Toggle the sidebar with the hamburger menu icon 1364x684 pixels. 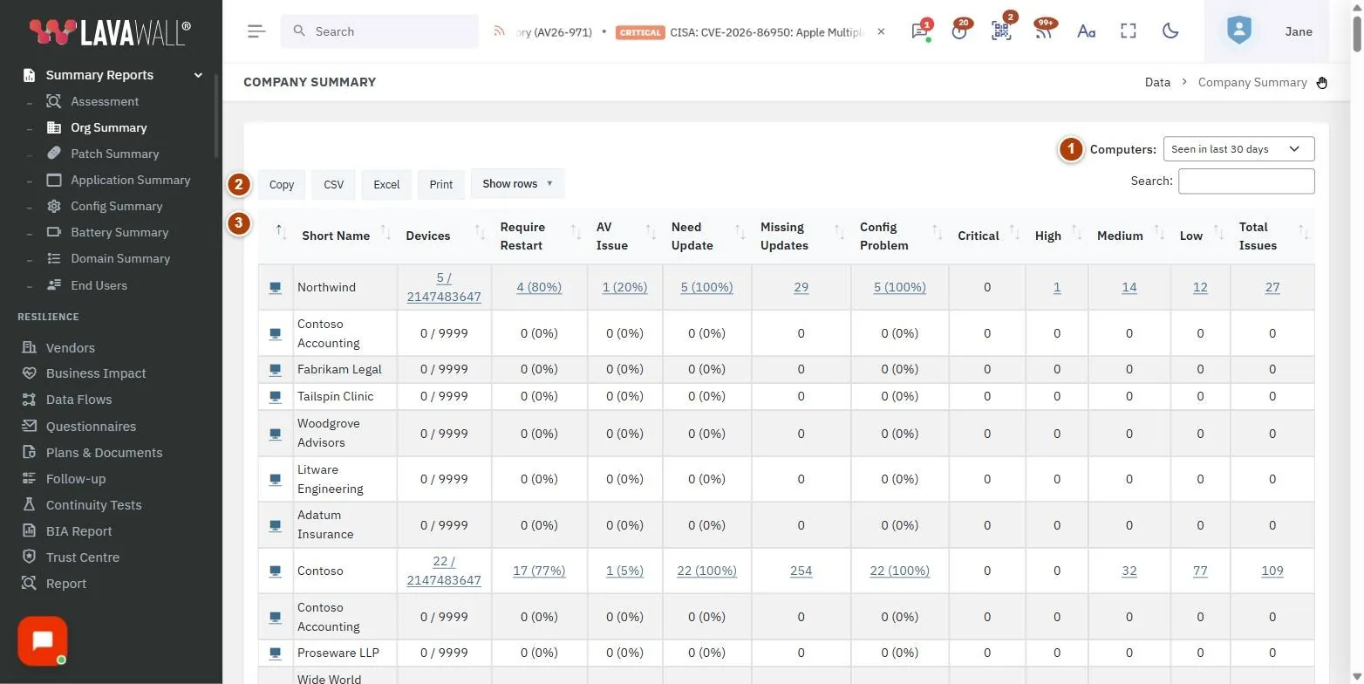tap(256, 31)
